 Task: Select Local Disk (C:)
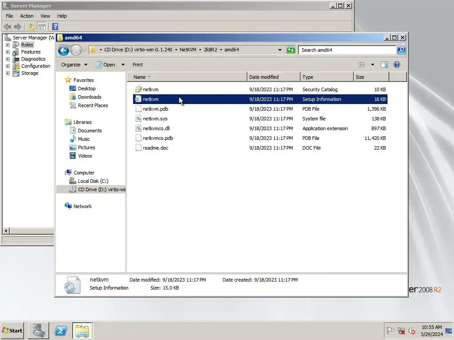[89, 181]
